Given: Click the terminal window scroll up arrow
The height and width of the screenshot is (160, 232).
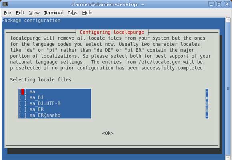Looking at the screenshot, I should 228,20.
